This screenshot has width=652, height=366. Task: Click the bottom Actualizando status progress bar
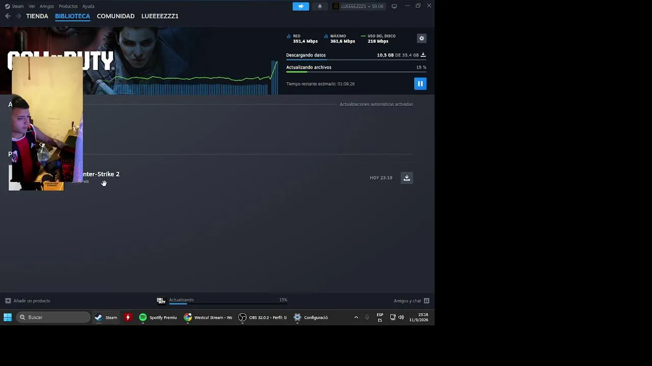(228, 304)
